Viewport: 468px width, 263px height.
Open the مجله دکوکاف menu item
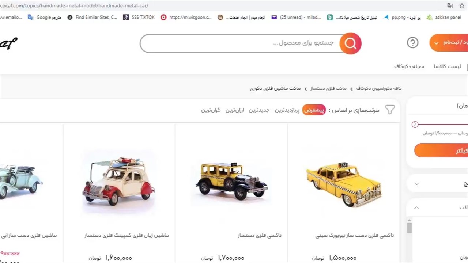409,66
